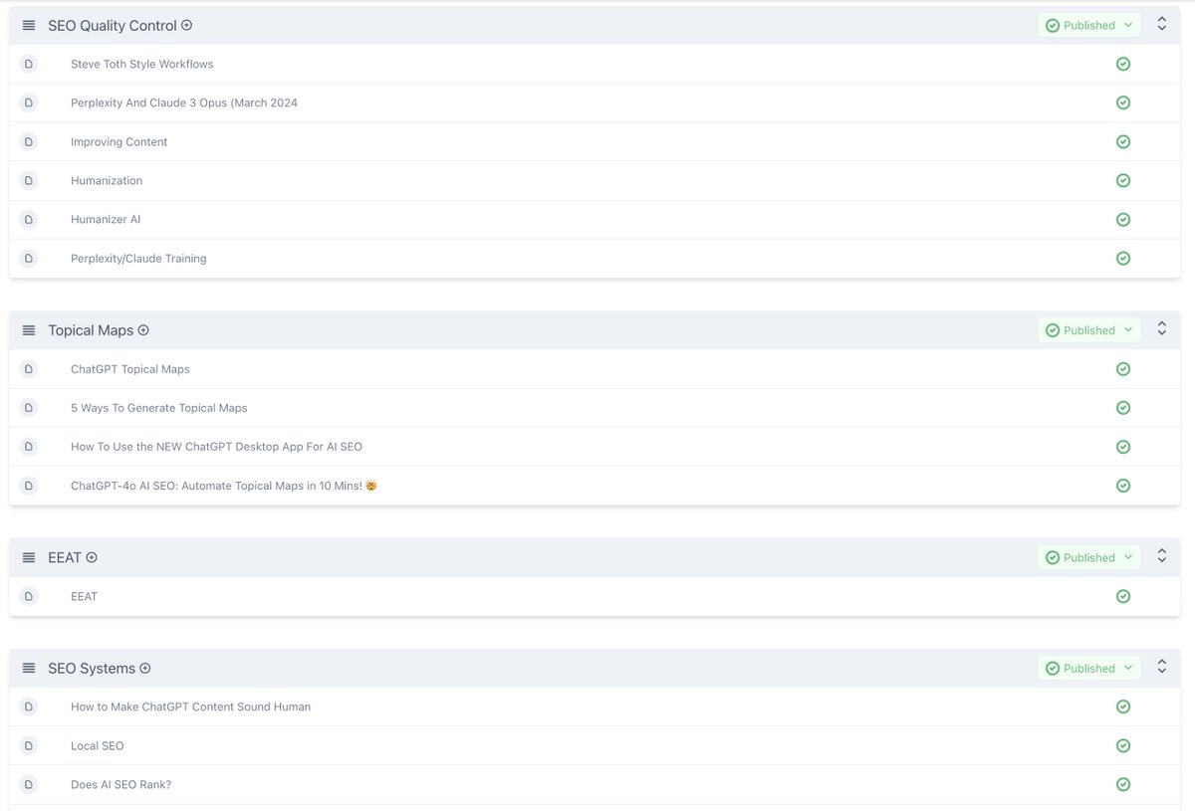Collapse the SEO Quality Control section arrows
The image size is (1195, 811).
(1161, 24)
